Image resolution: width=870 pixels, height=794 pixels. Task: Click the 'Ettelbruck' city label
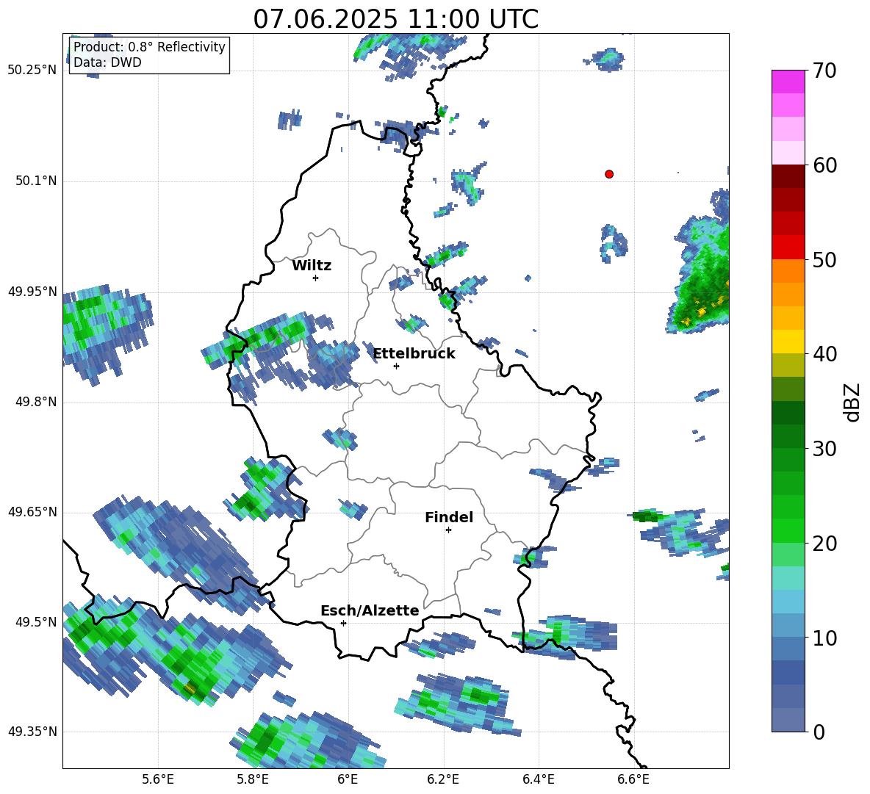pos(414,354)
